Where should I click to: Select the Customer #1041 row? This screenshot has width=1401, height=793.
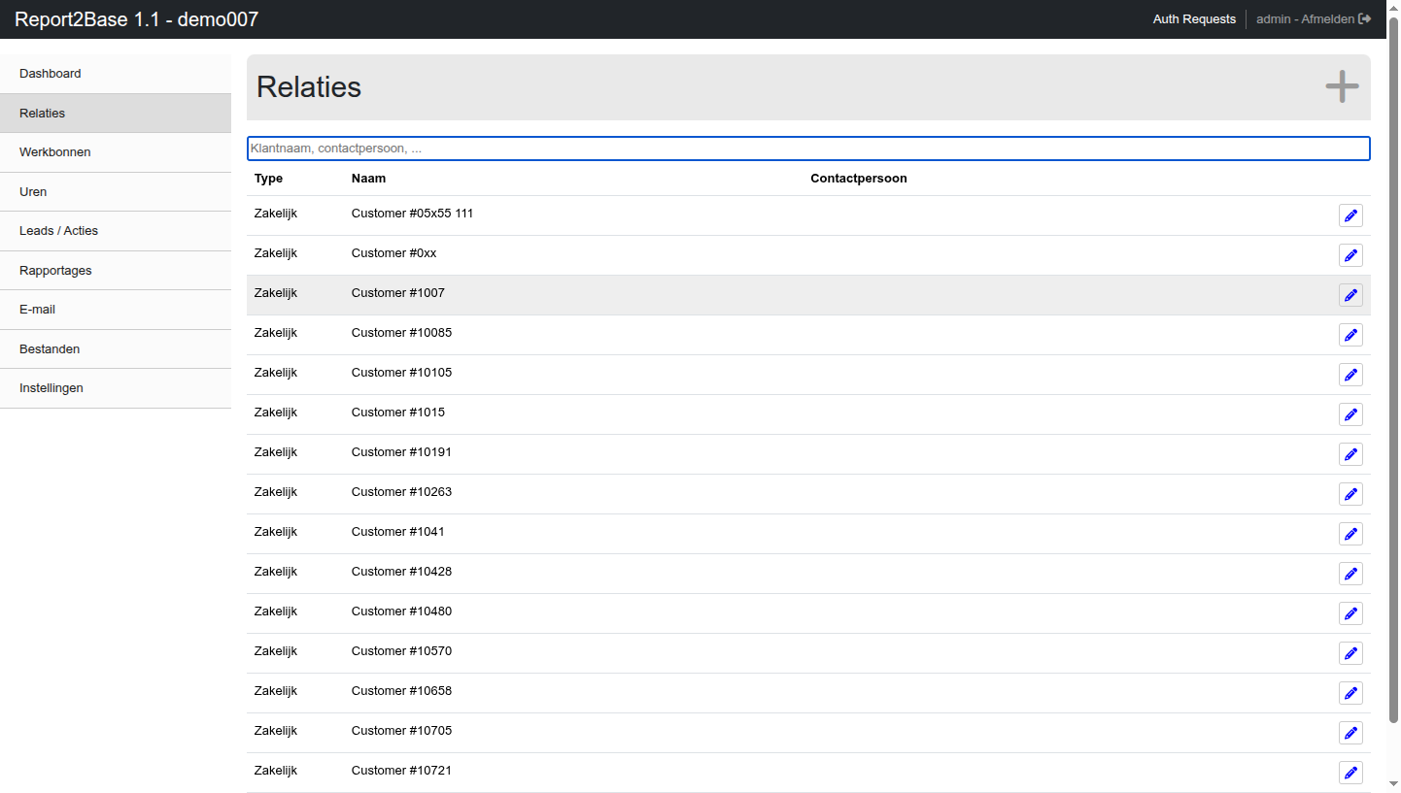pos(583,532)
